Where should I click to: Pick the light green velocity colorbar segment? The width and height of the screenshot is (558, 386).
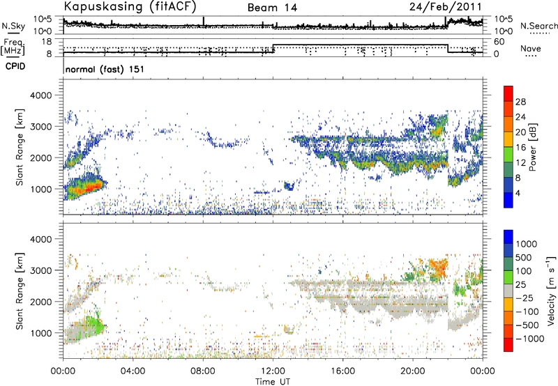[508, 278]
